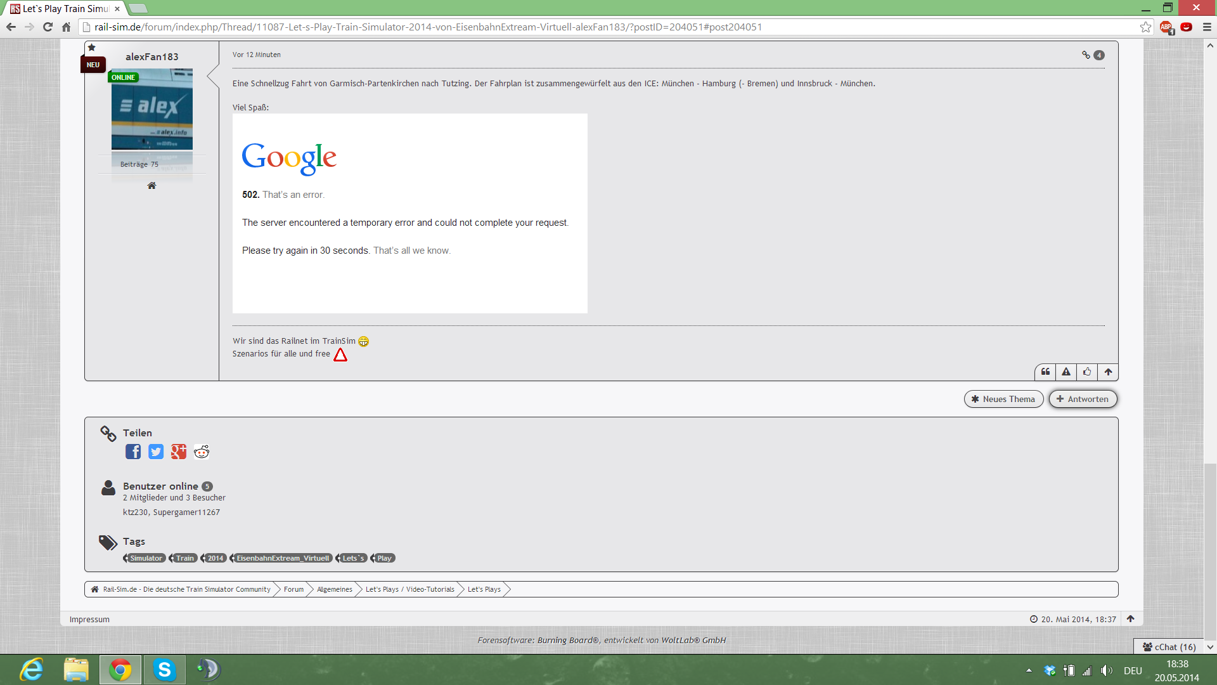Viewport: 1217px width, 685px height.
Task: Select Let's Plays / Video-Tutorials breadcrumb
Action: pos(409,589)
